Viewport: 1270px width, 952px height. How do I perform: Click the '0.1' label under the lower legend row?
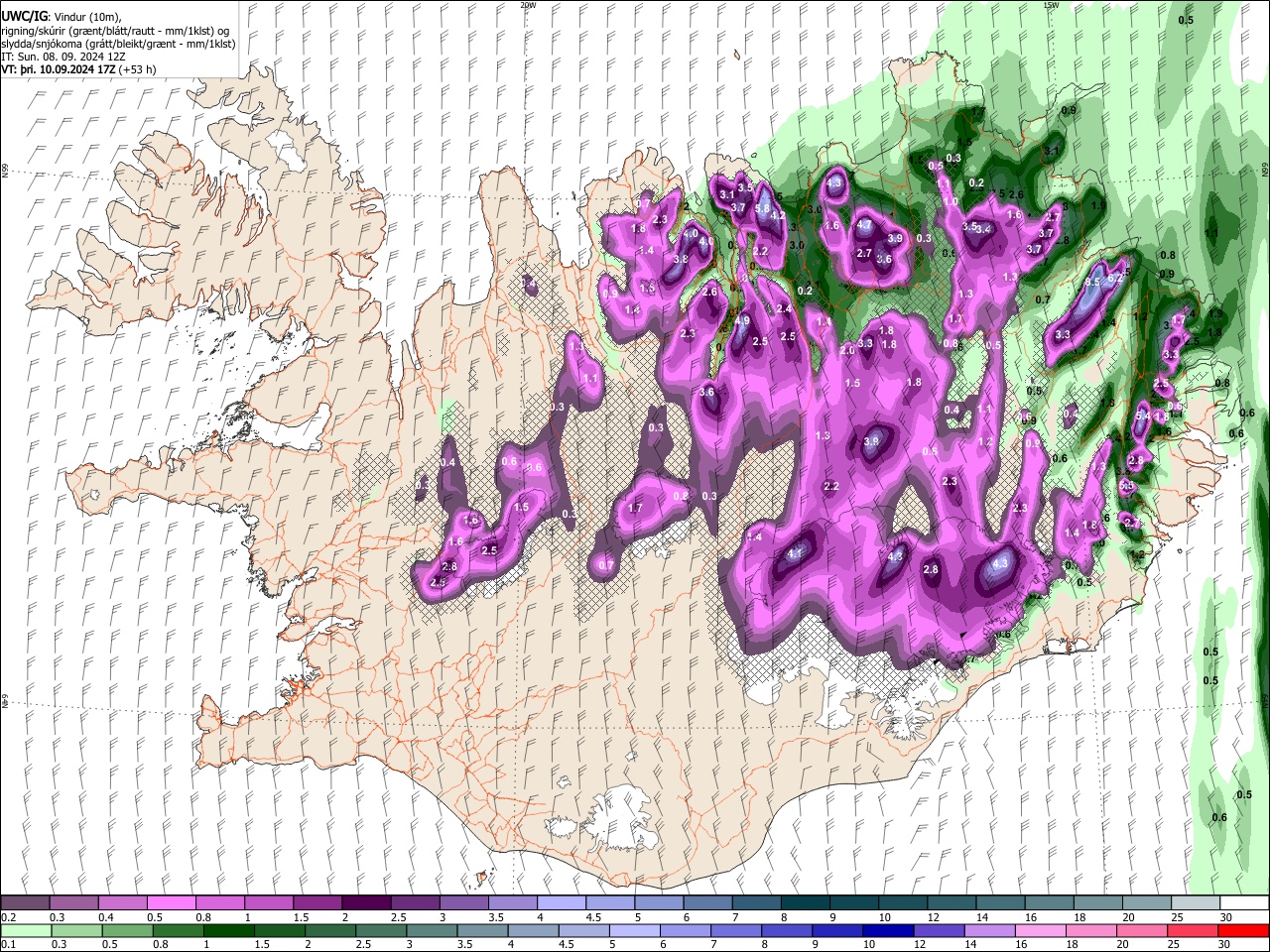click(7, 944)
